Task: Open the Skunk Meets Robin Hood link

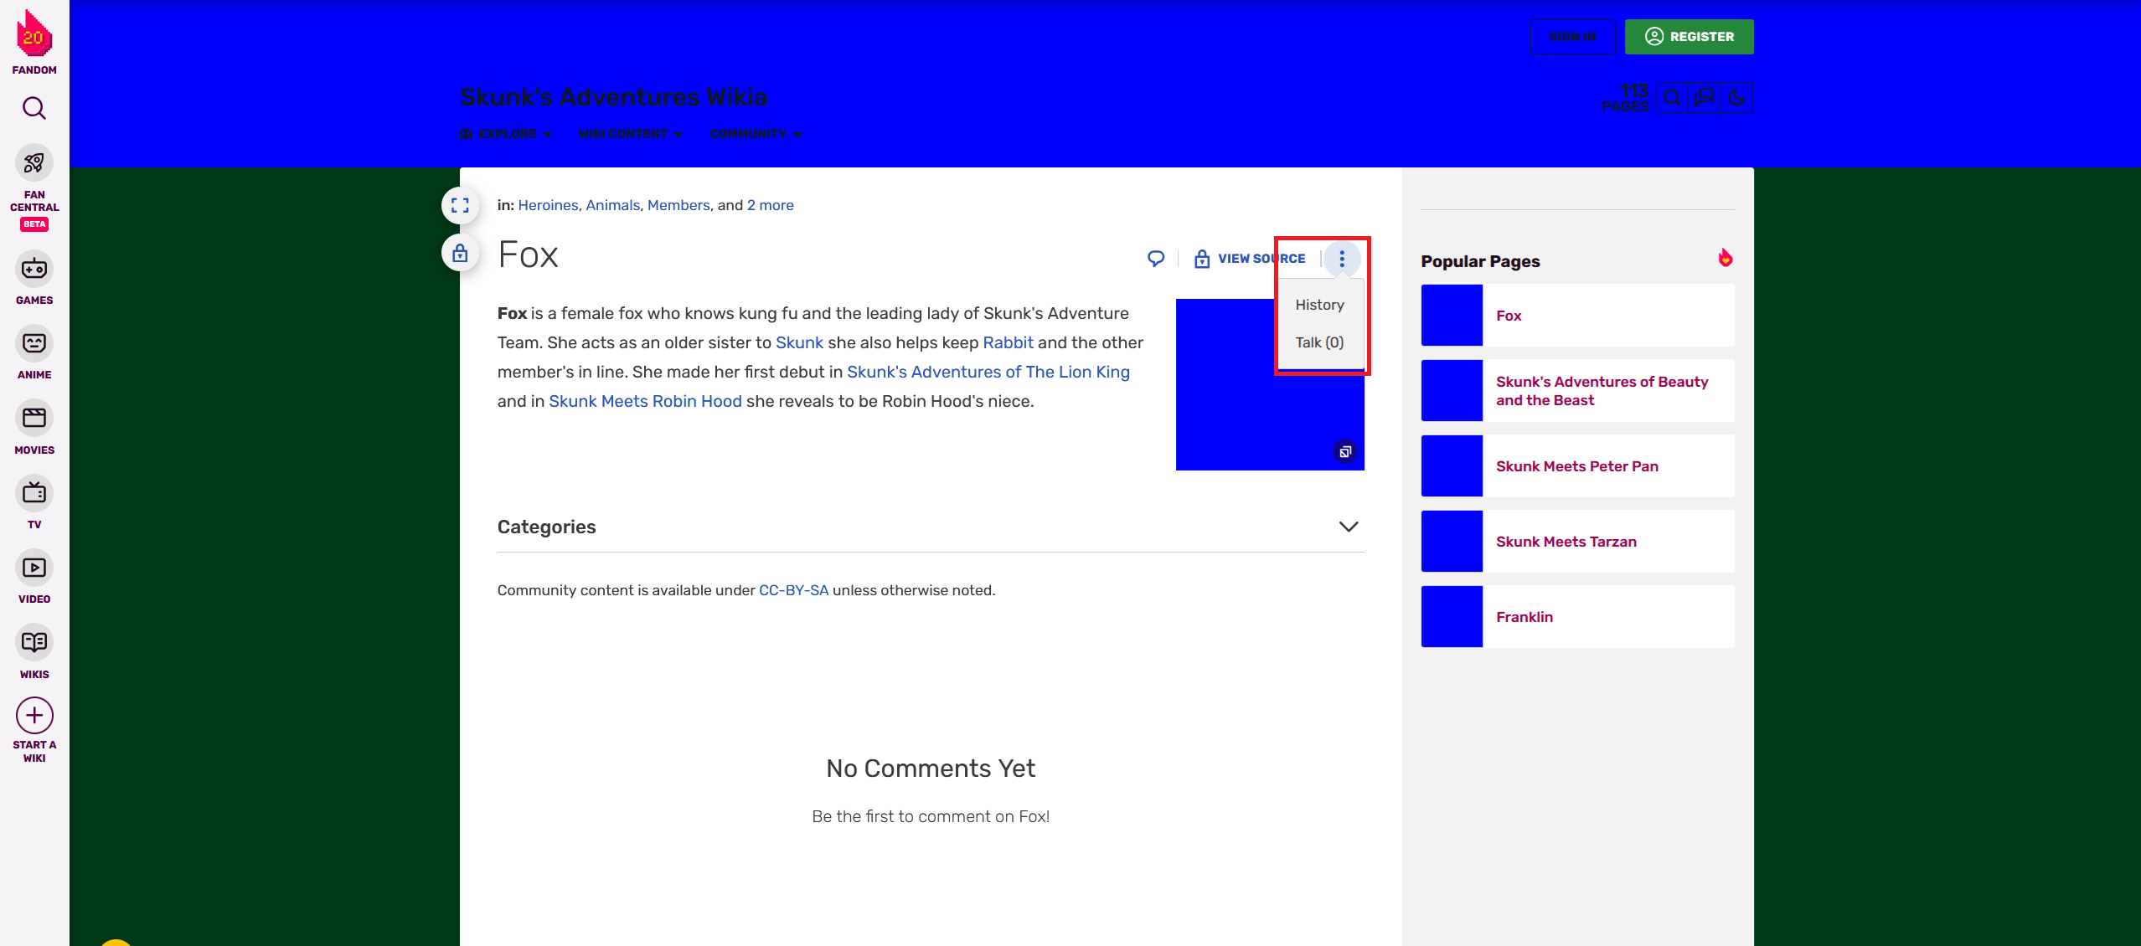Action: [x=645, y=401]
